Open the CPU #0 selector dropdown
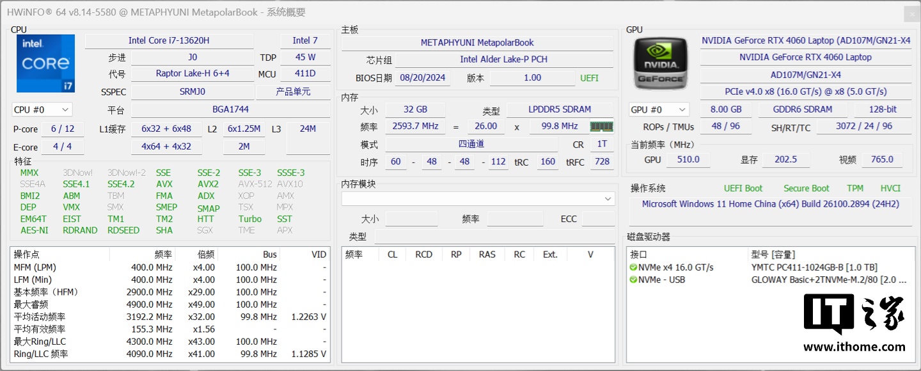The width and height of the screenshot is (921, 371). [42, 109]
